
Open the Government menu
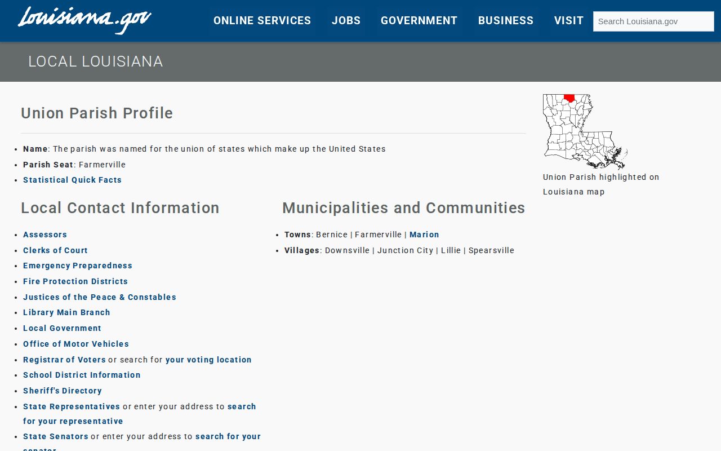pyautogui.click(x=419, y=21)
